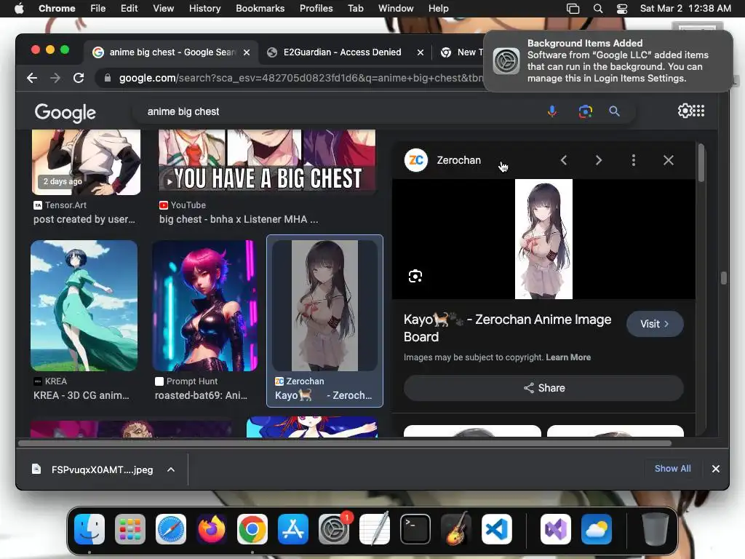Open Launchpad from the Dock
Image resolution: width=745 pixels, height=559 pixels.
(130, 529)
